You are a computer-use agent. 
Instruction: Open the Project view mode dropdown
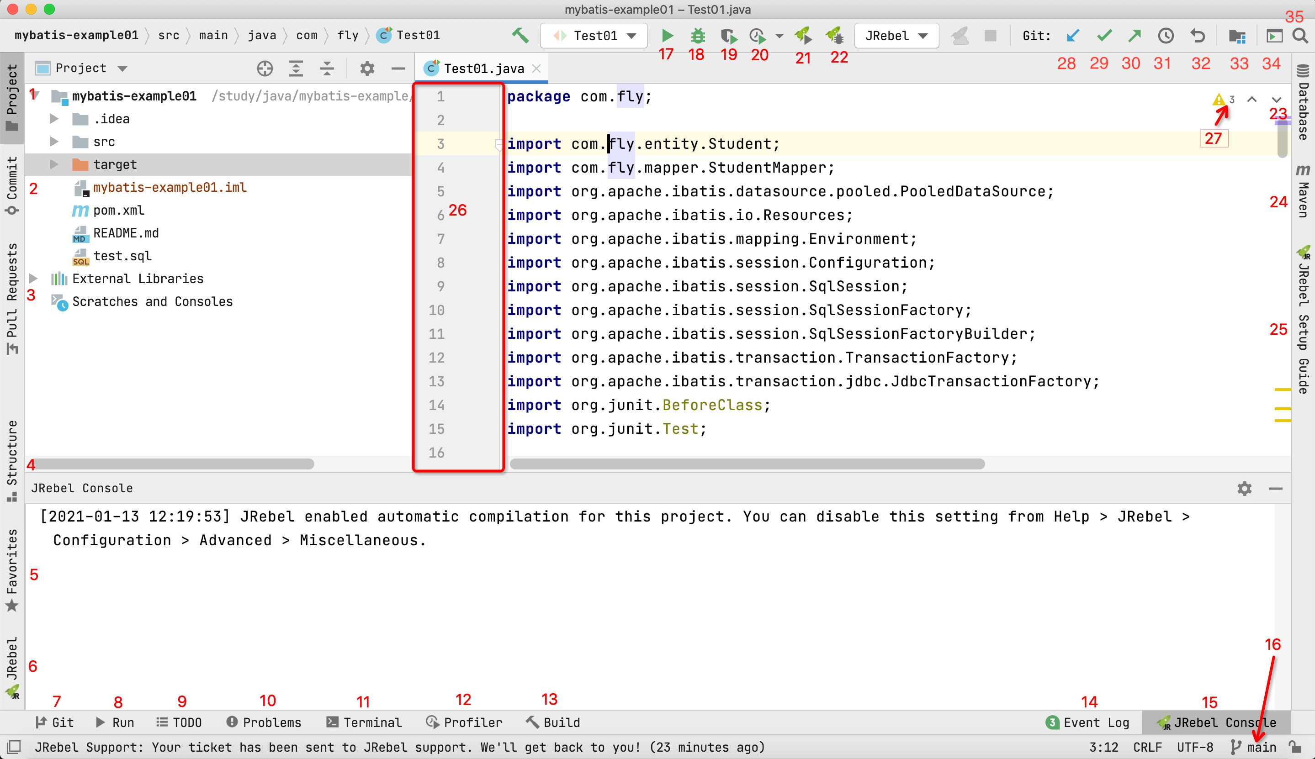point(81,69)
